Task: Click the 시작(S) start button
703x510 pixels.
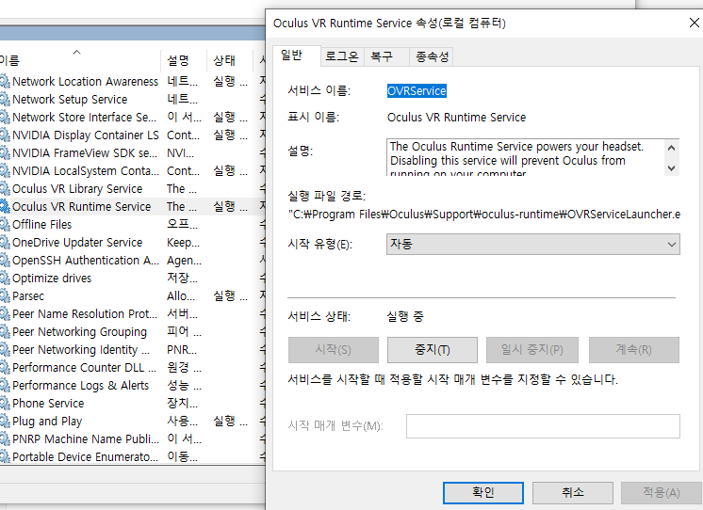Action: coord(333,350)
